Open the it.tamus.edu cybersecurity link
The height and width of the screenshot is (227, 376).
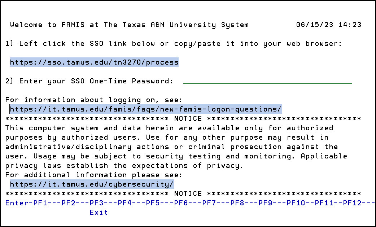point(92,184)
